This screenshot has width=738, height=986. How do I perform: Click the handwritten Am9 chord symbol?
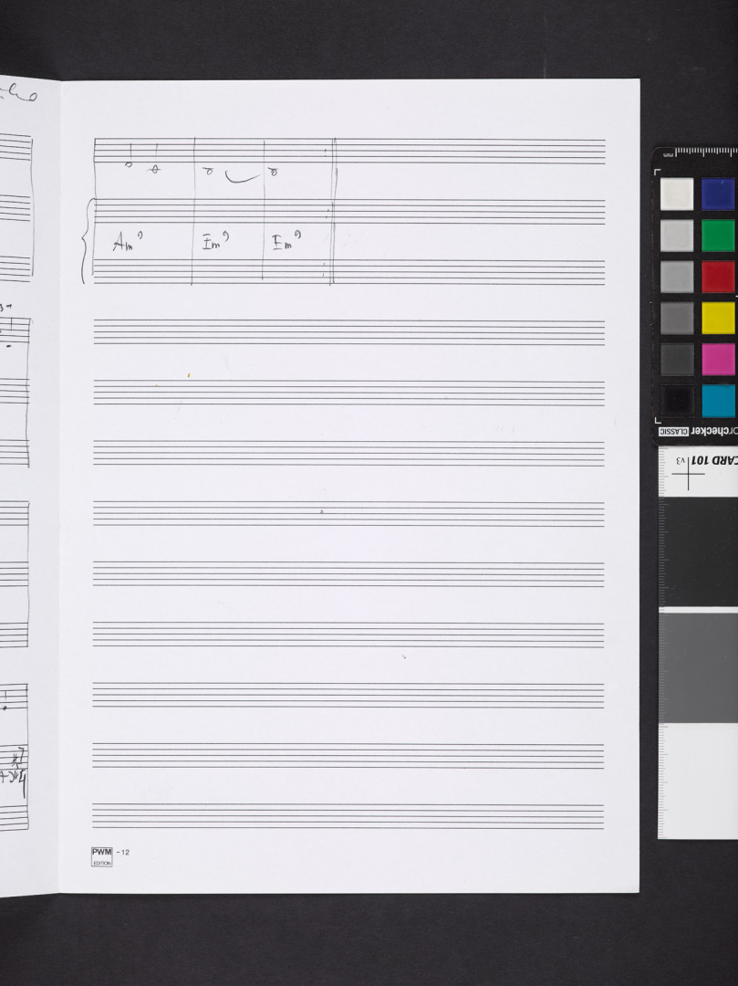[x=128, y=241]
